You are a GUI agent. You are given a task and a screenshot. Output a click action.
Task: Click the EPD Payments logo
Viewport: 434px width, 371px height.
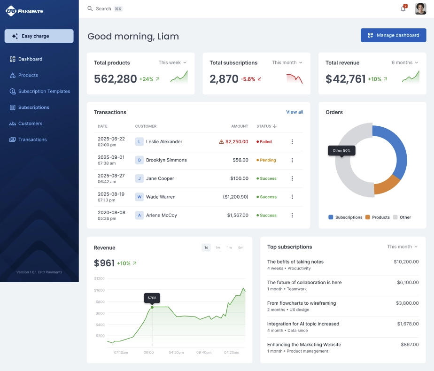pyautogui.click(x=24, y=11)
